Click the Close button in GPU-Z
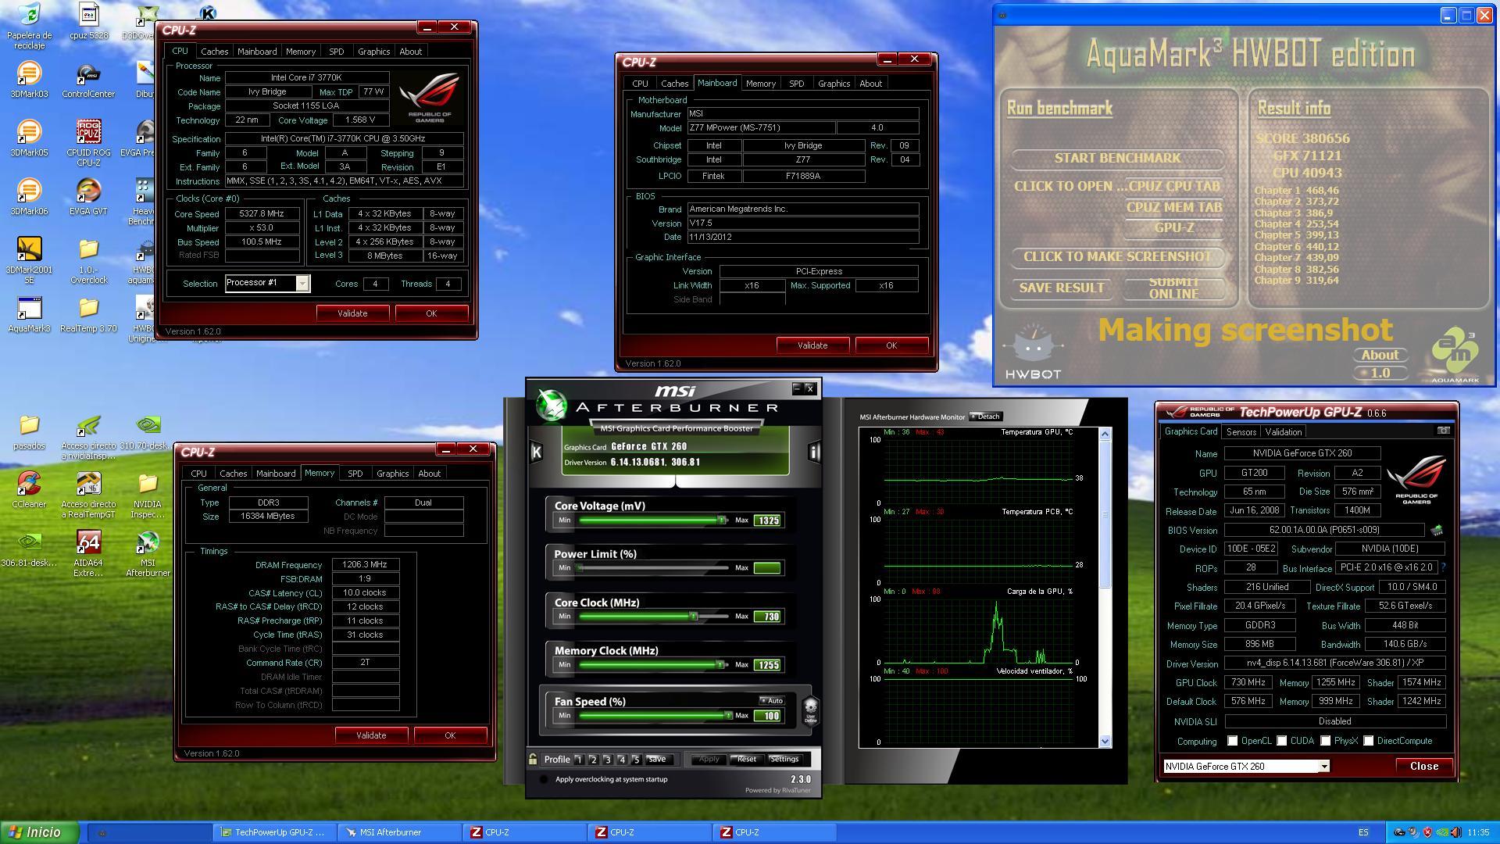Screen dimensions: 1500x844 coord(1423,767)
